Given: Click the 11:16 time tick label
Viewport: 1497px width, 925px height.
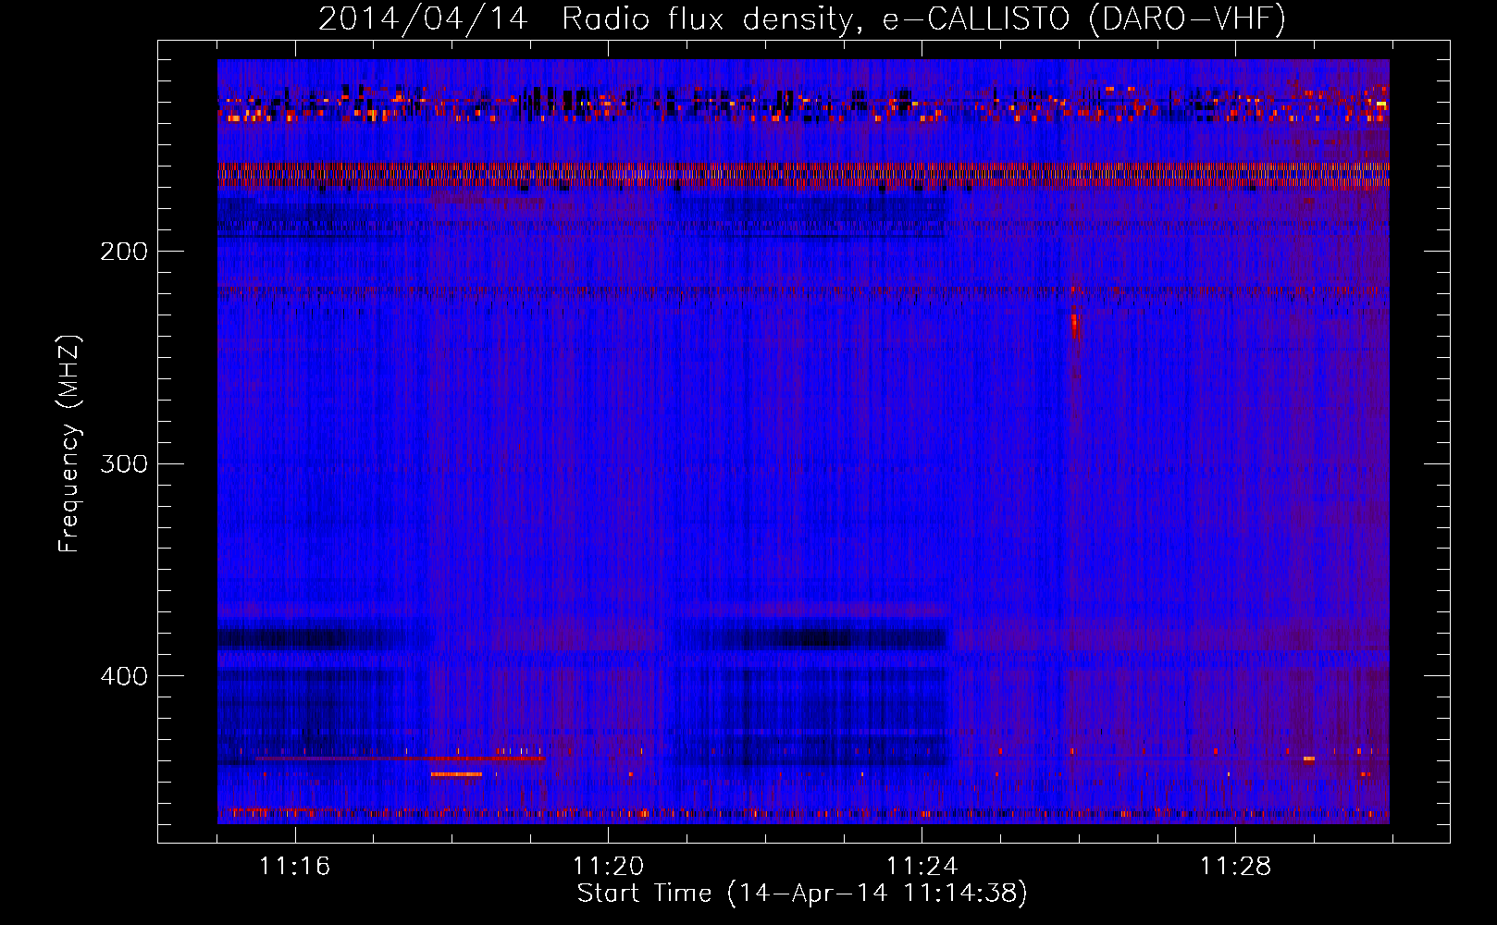Looking at the screenshot, I should (294, 867).
